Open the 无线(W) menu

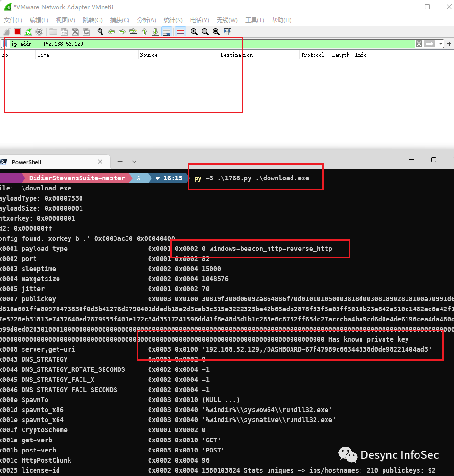pyautogui.click(x=227, y=20)
